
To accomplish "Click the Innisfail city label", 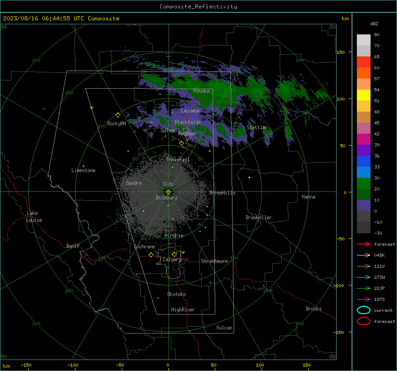I will pos(178,160).
